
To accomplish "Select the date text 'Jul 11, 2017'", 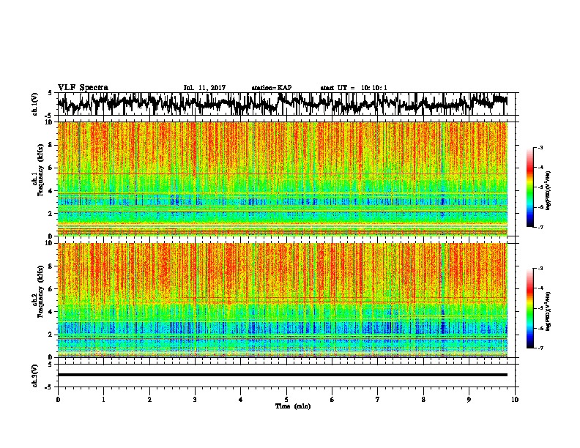I will click(204, 88).
